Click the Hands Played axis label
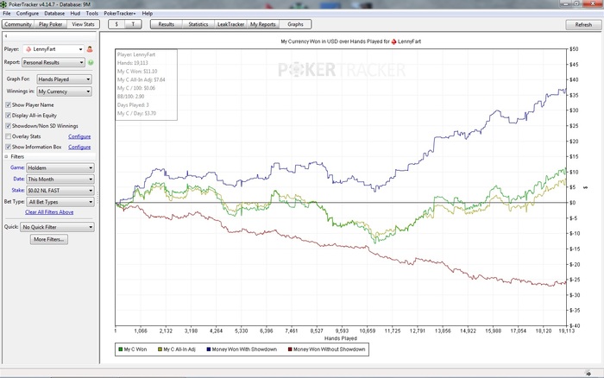 pos(341,338)
